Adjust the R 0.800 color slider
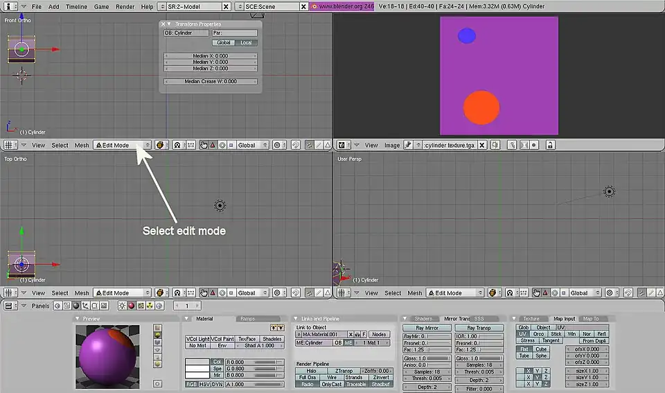Viewport: 665px width, 393px height. [x=254, y=362]
